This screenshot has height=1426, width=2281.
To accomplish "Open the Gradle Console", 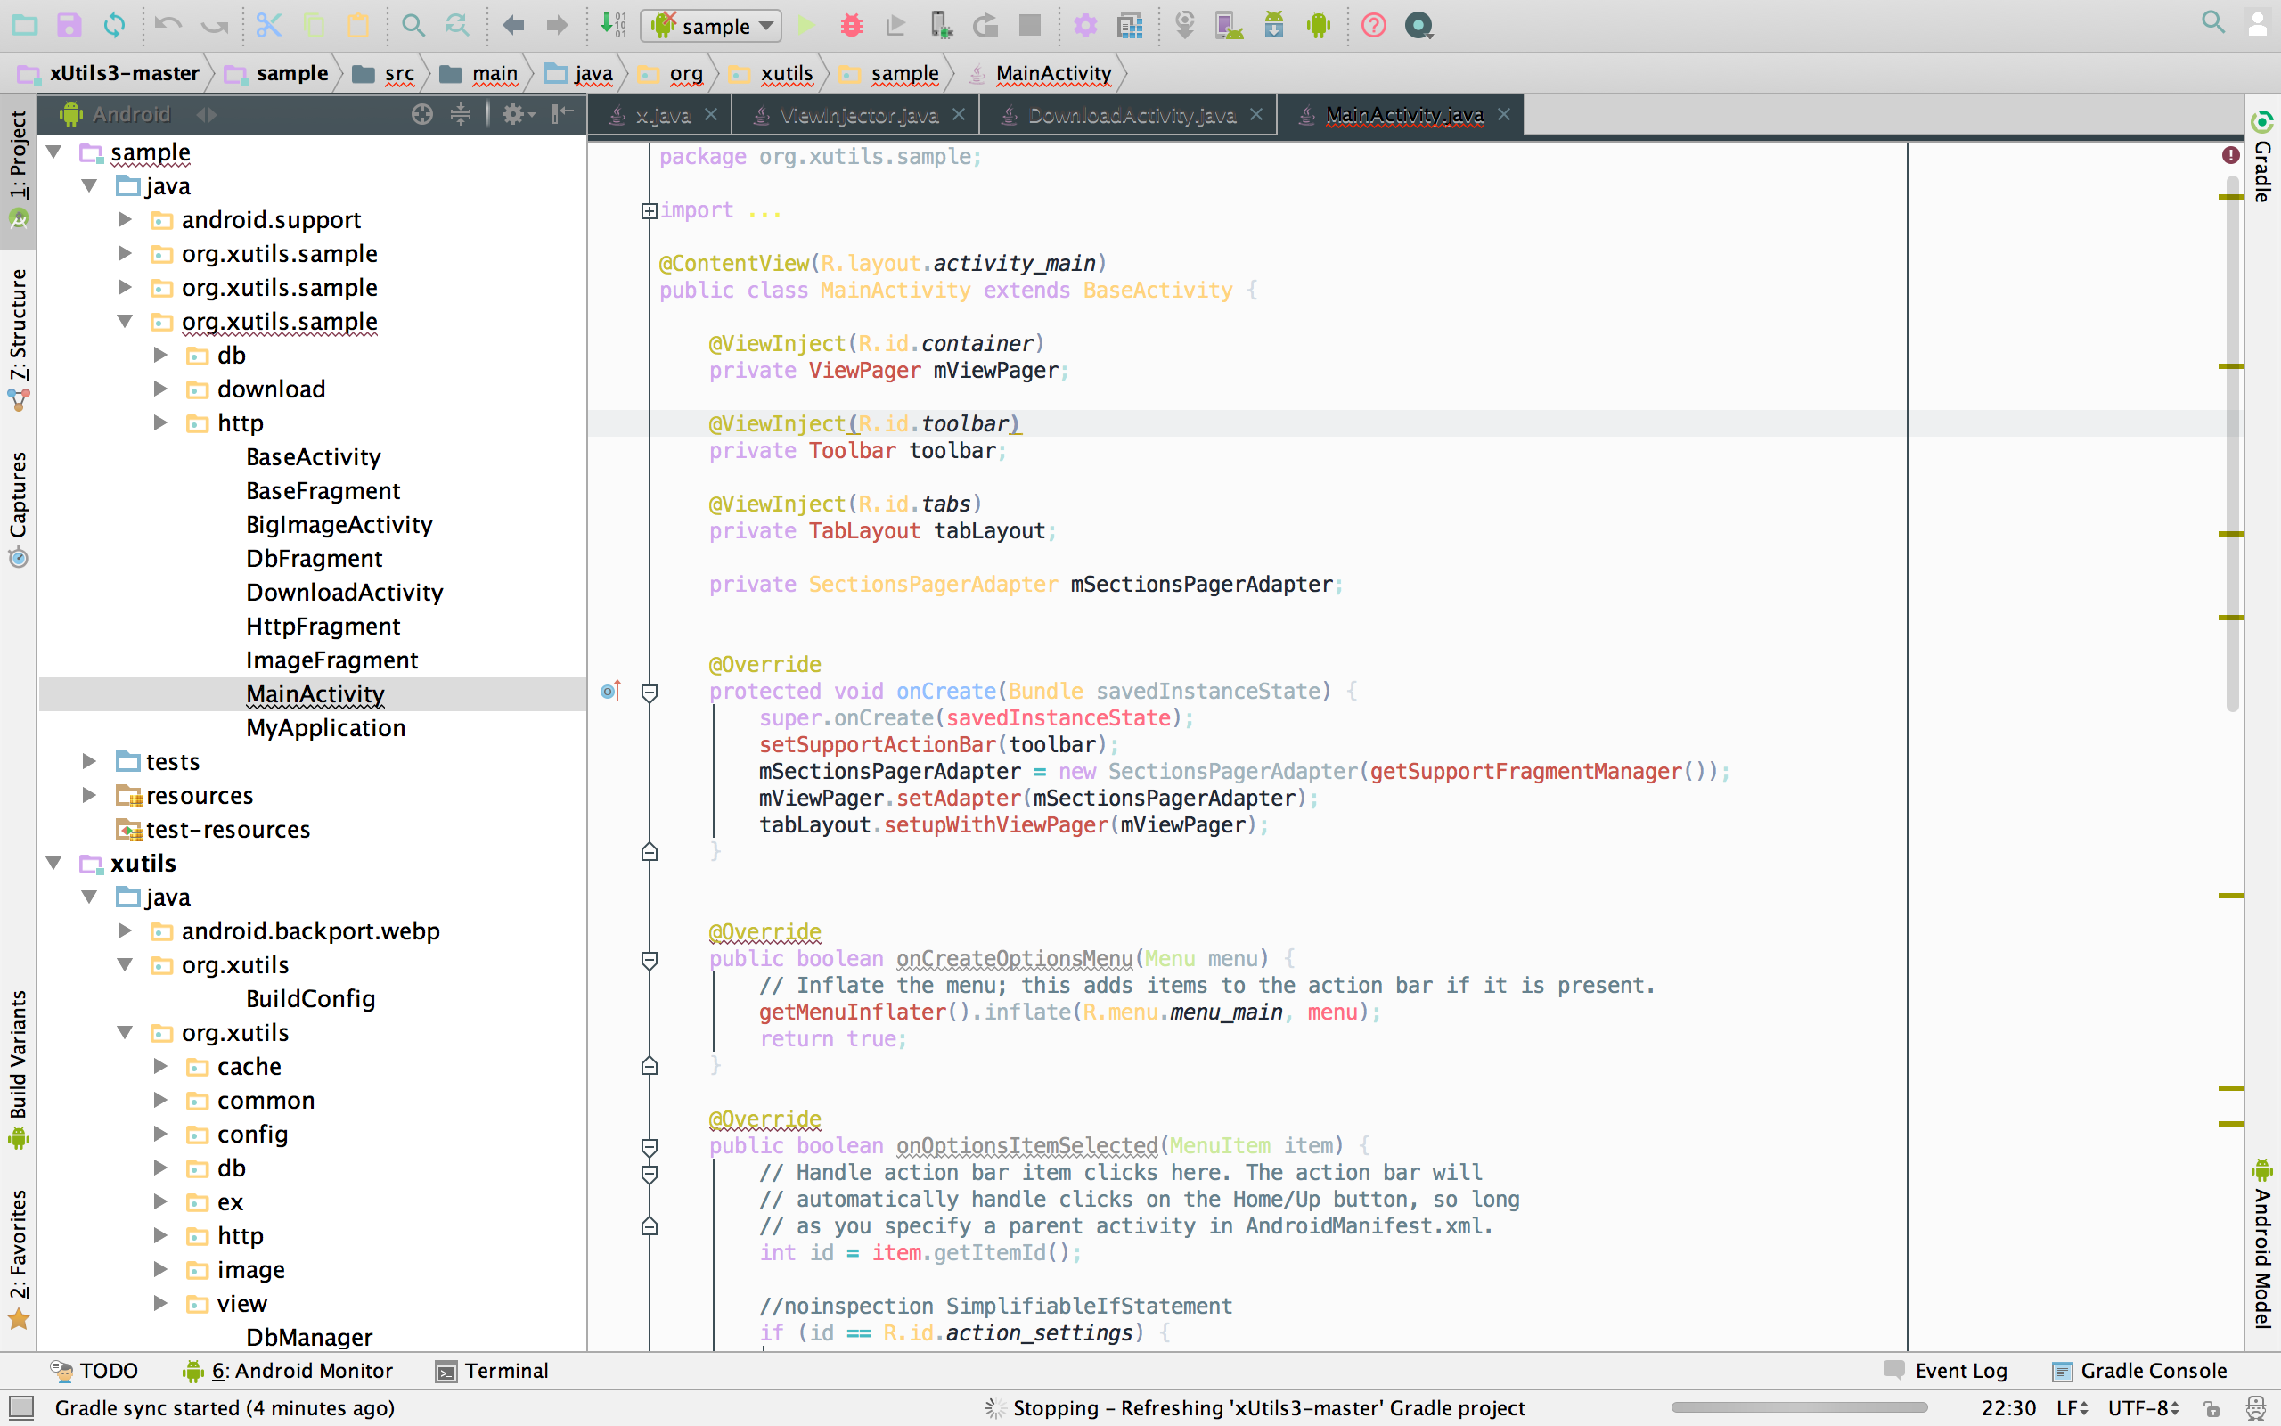I will click(x=2139, y=1371).
